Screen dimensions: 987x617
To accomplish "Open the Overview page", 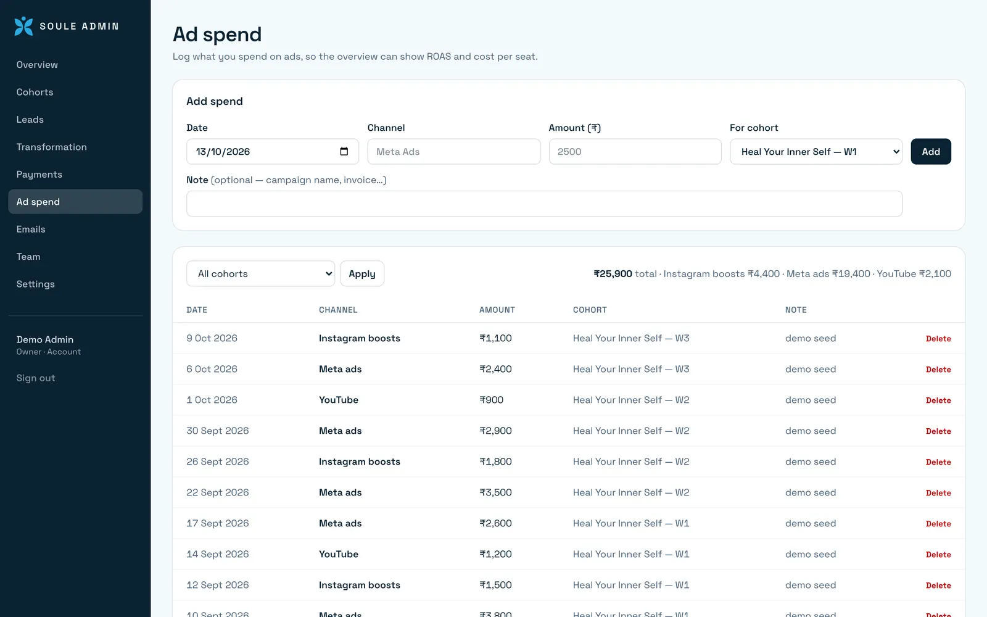I will click(75, 65).
